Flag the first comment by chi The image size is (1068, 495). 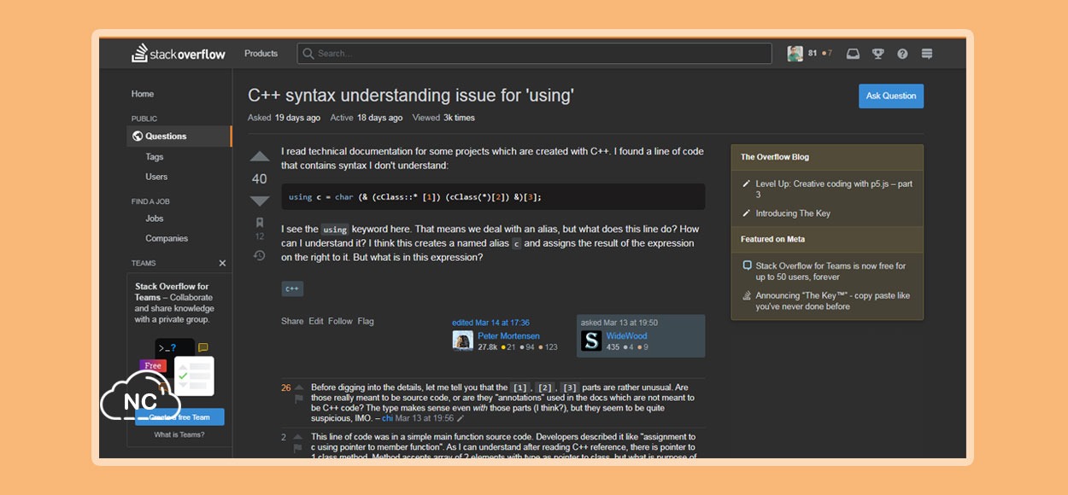pos(299,399)
